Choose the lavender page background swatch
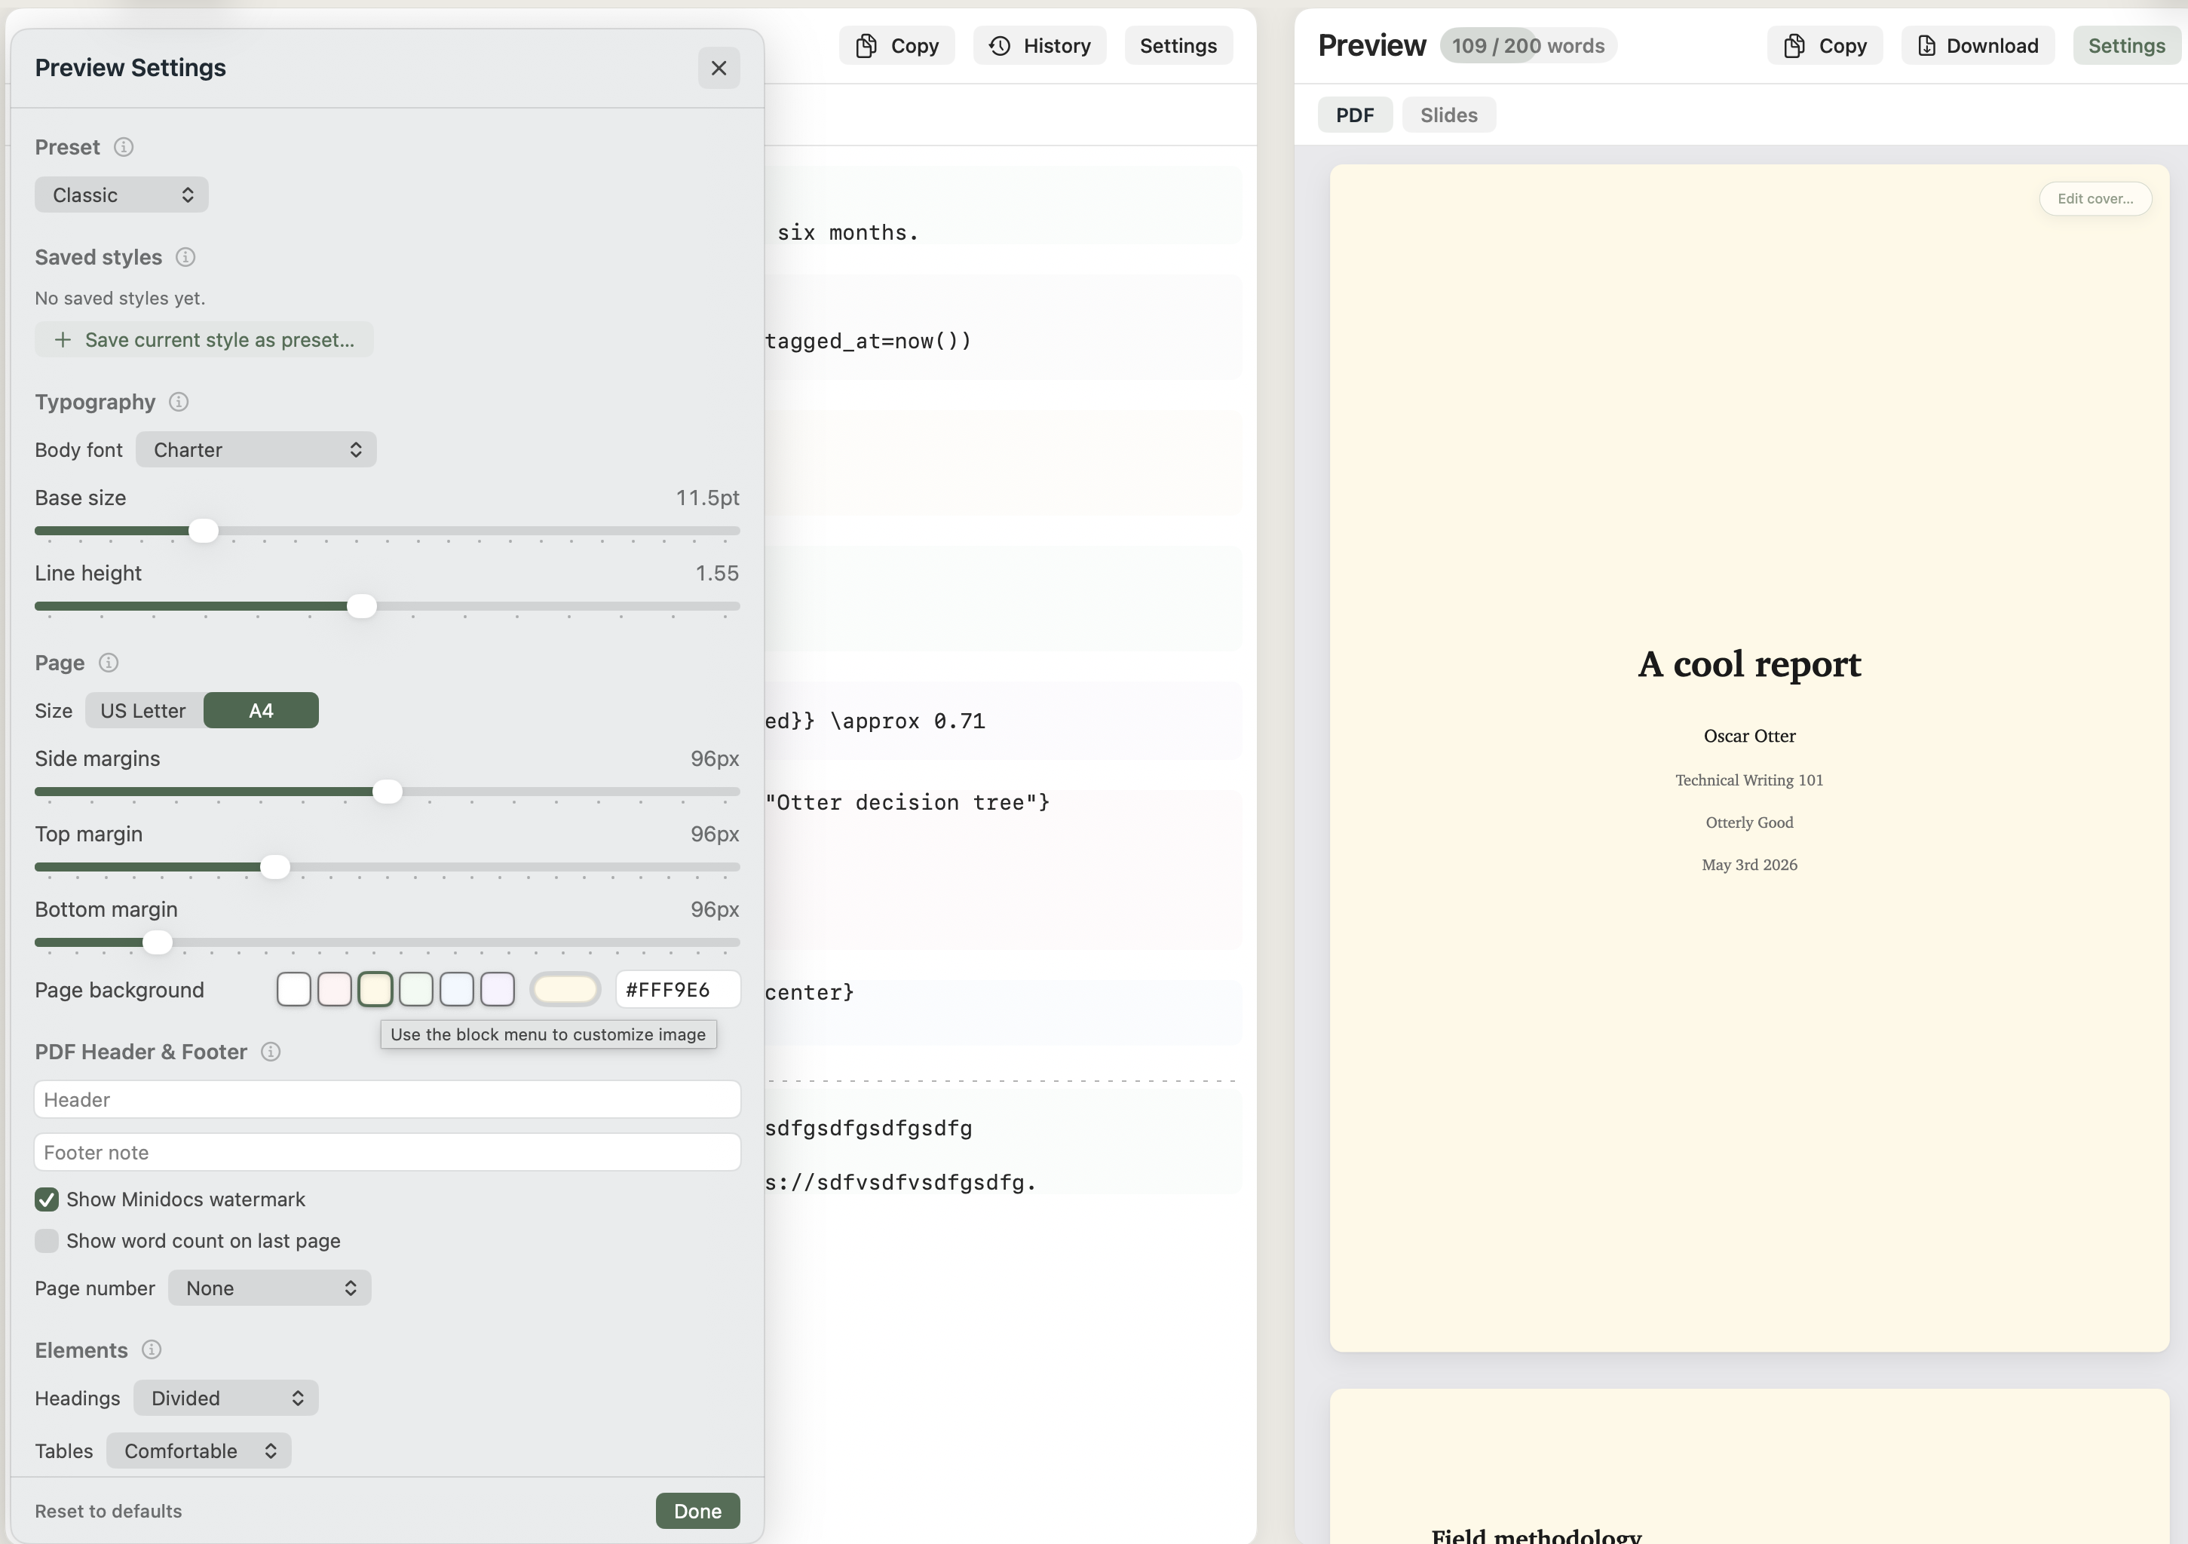 (498, 989)
